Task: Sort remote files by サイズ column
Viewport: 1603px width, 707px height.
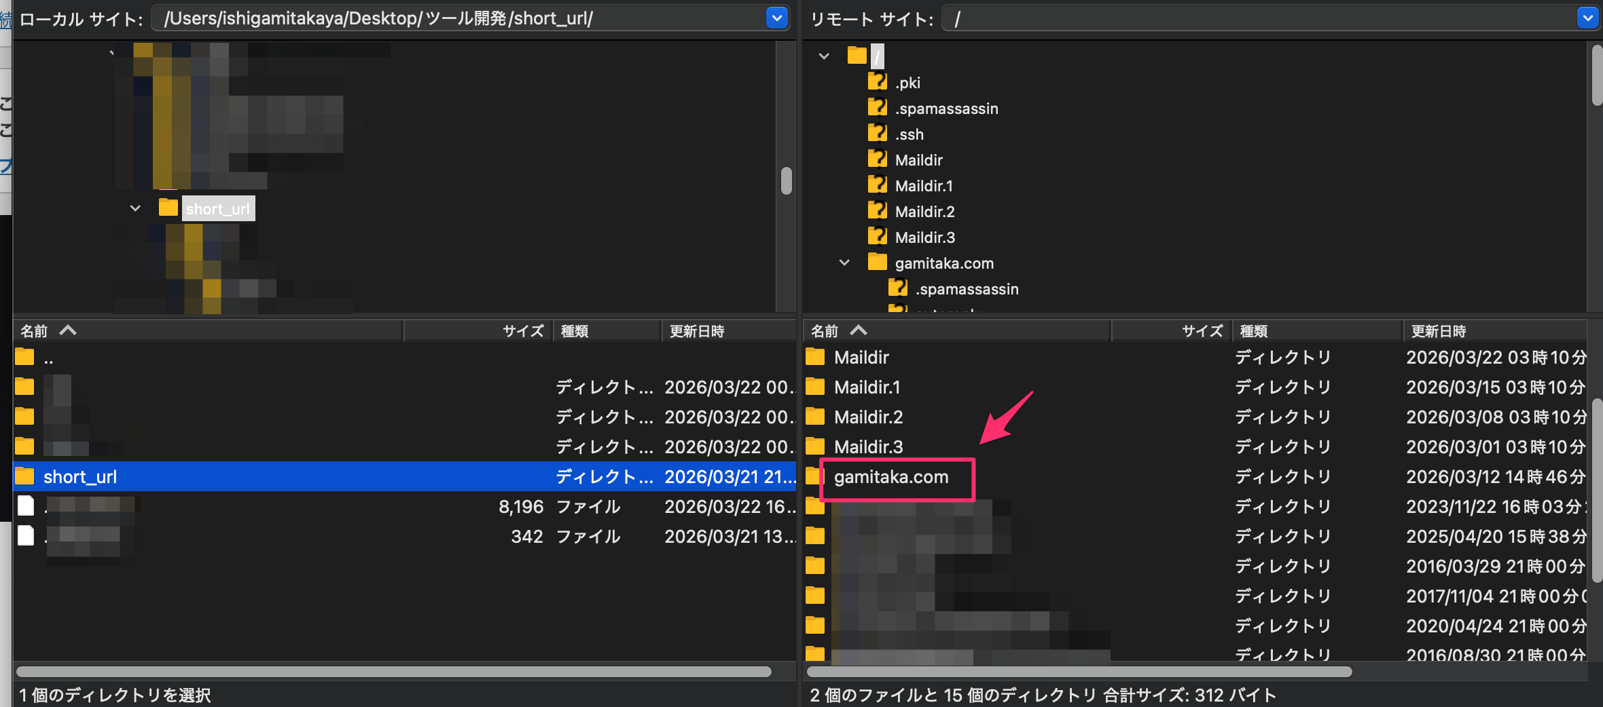Action: coord(1201,331)
